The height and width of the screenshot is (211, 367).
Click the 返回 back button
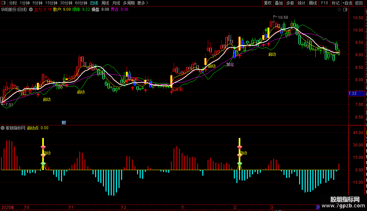click(359, 3)
